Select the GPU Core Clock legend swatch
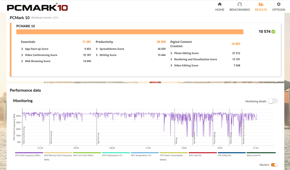 pos(87,153)
